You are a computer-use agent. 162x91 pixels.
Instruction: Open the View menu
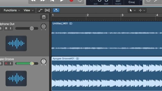(29, 10)
